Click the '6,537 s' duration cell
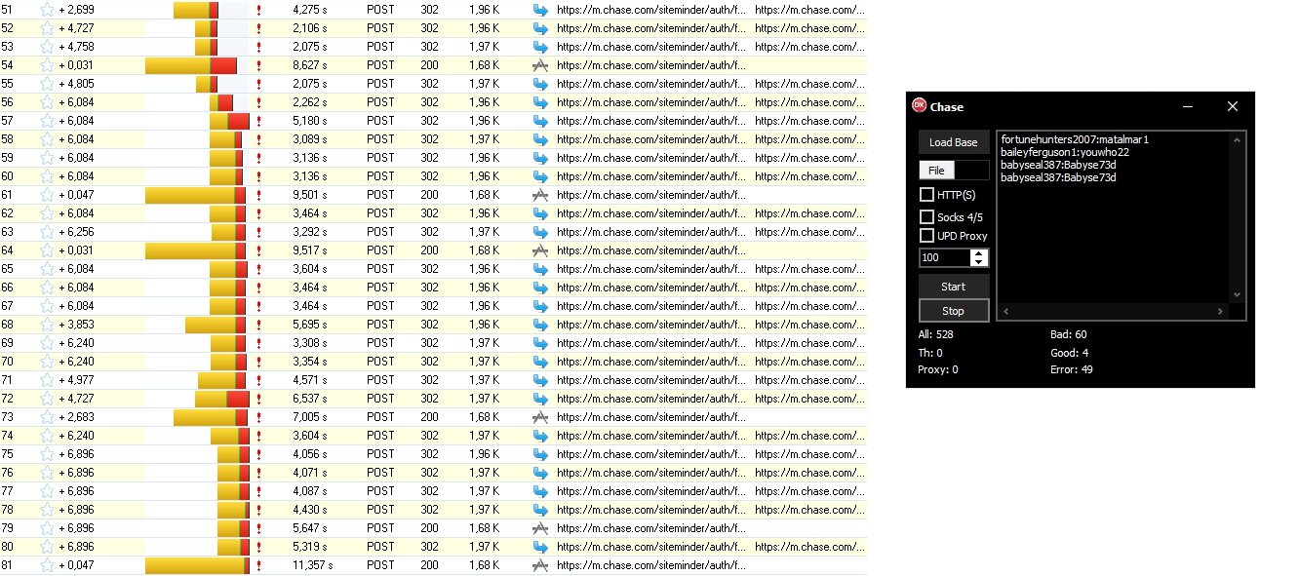1299x576 pixels. 310,399
